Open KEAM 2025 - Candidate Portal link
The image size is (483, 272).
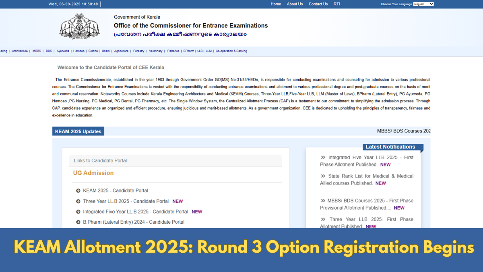pos(116,191)
